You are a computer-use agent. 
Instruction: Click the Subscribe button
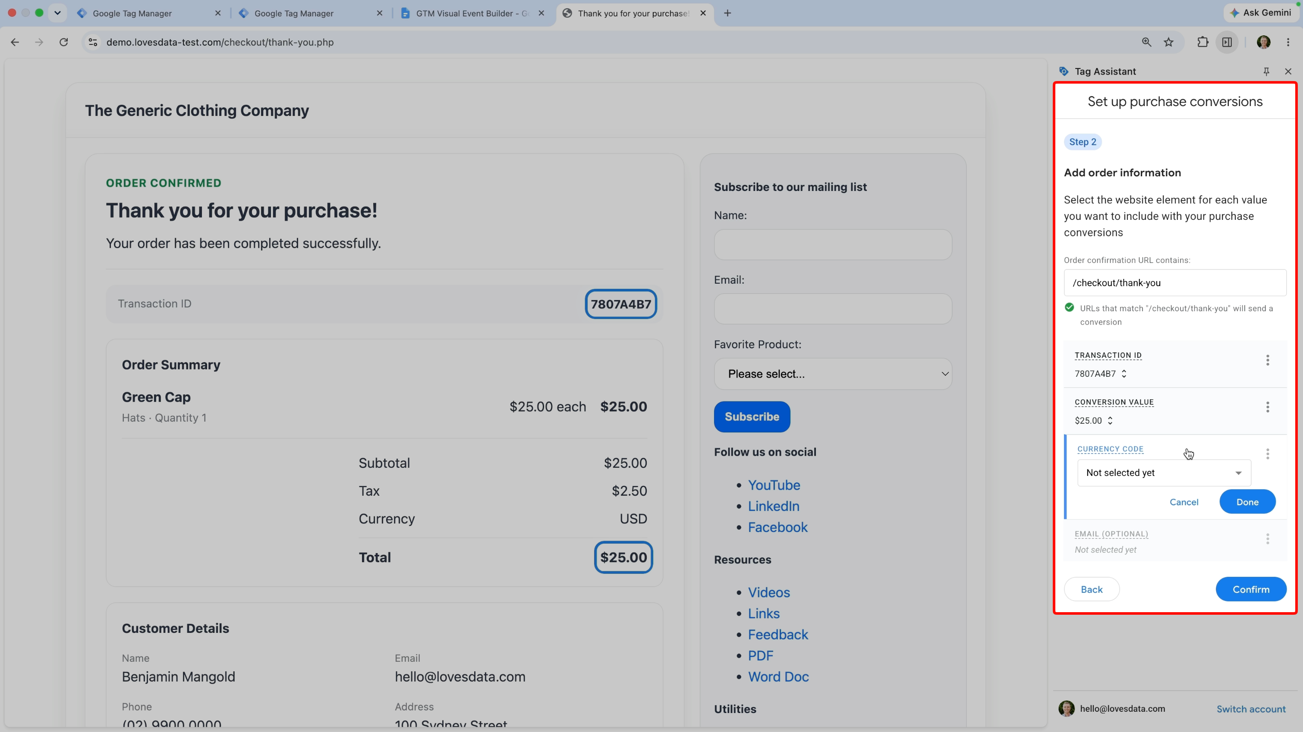coord(752,416)
